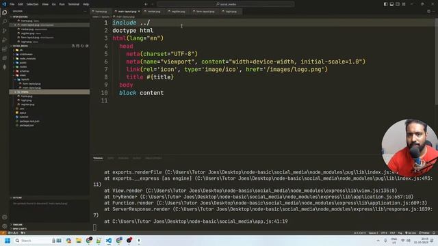Click the editor vertical scrollbar
This screenshot has height=246, width=438.
click(x=437, y=61)
